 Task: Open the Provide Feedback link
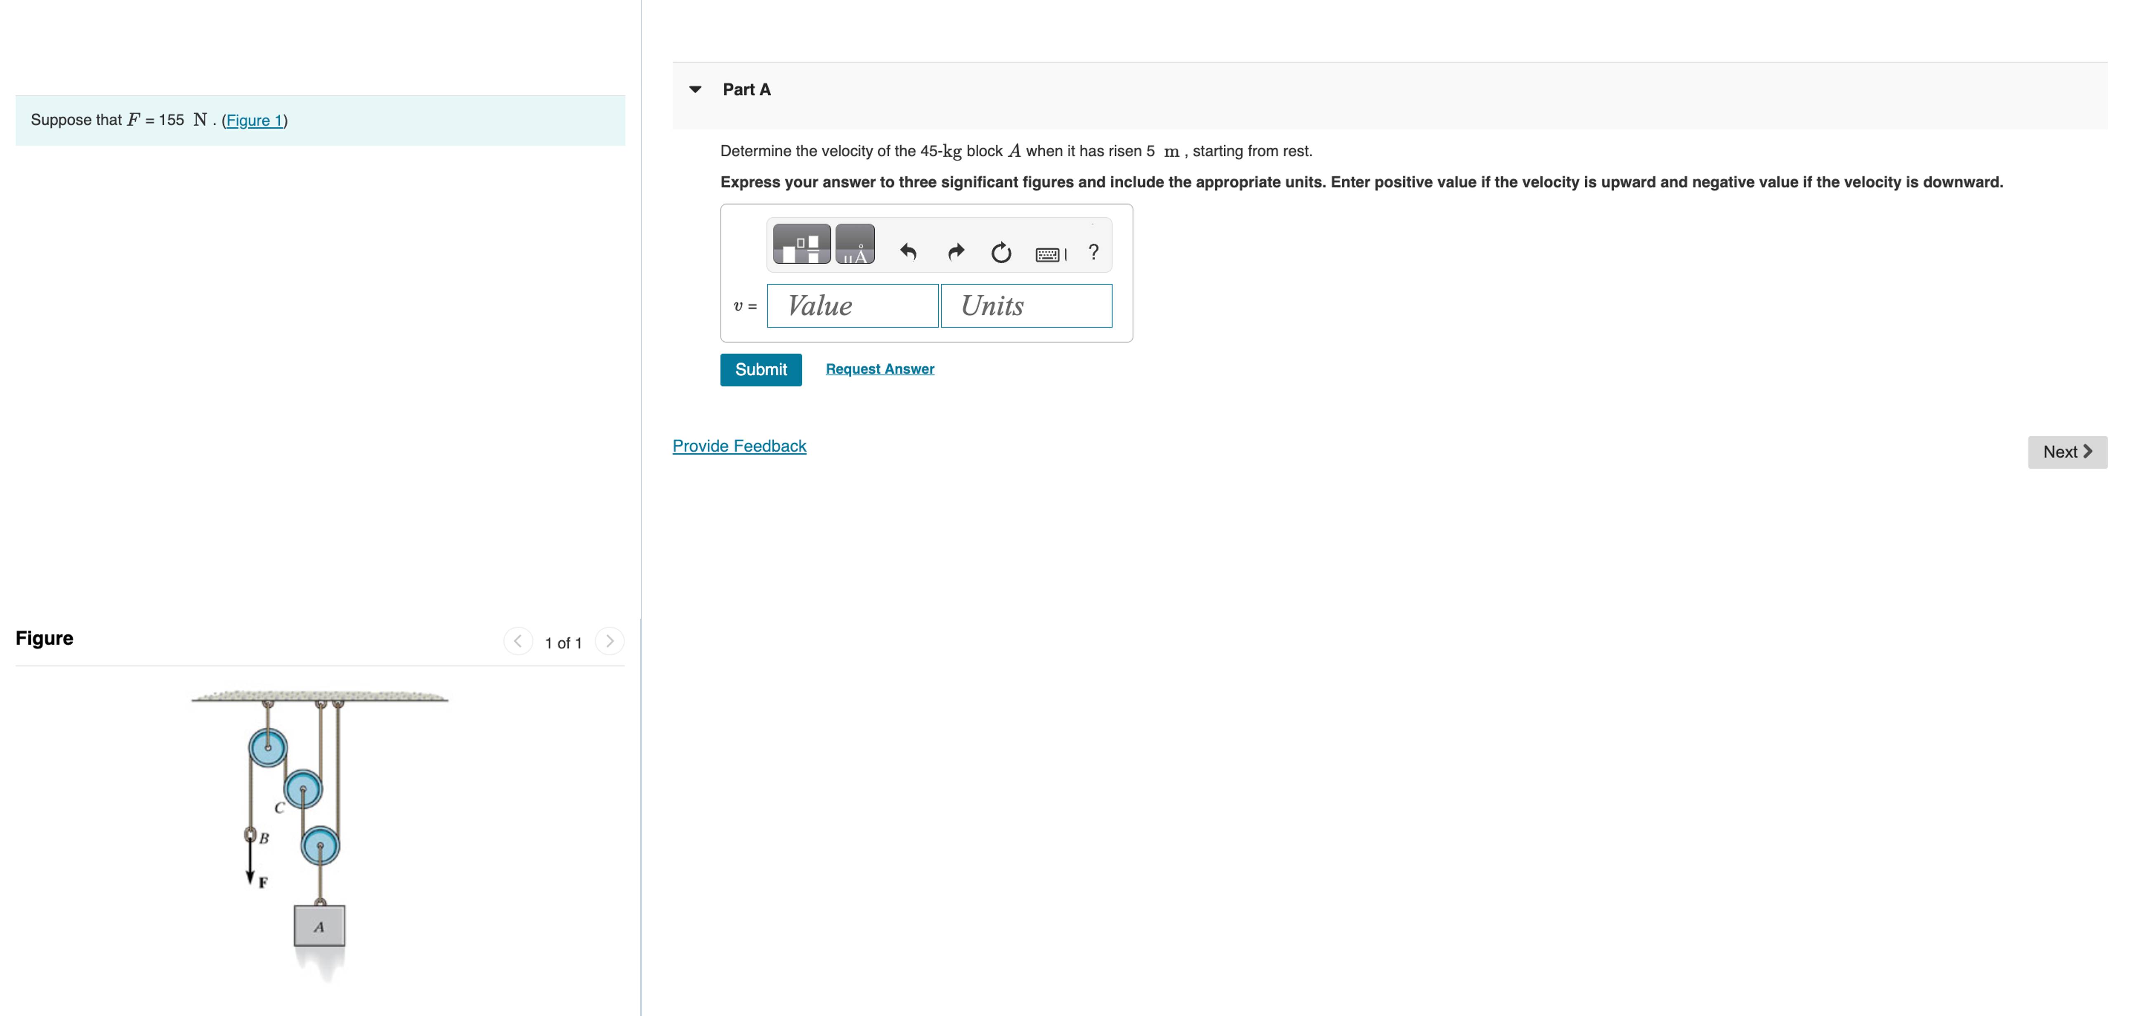click(739, 446)
